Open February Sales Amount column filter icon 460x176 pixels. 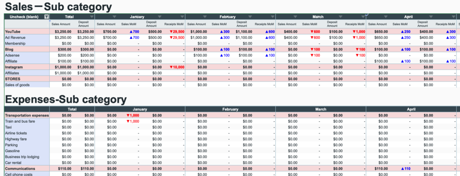tap(205, 17)
